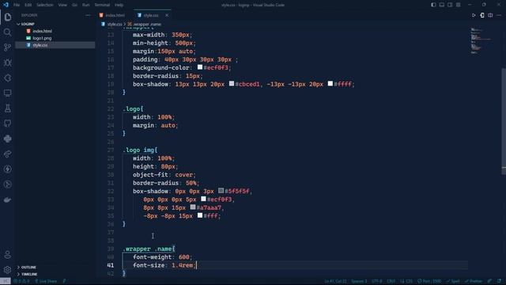Screen dimensions: 506x285
Task: Open the Selection menu
Action: point(44,5)
